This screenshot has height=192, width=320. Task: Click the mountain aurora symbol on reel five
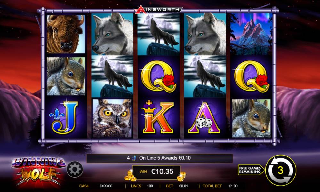point(251,34)
